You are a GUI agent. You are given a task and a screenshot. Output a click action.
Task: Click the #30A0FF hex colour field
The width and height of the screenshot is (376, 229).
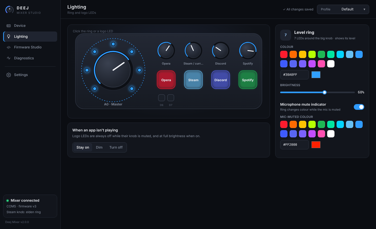295,75
